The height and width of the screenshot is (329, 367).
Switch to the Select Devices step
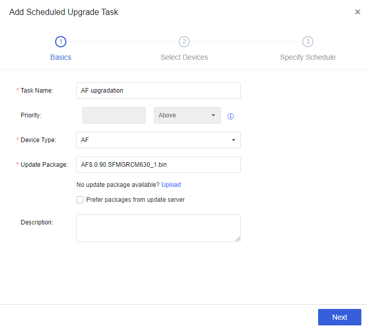point(184,57)
